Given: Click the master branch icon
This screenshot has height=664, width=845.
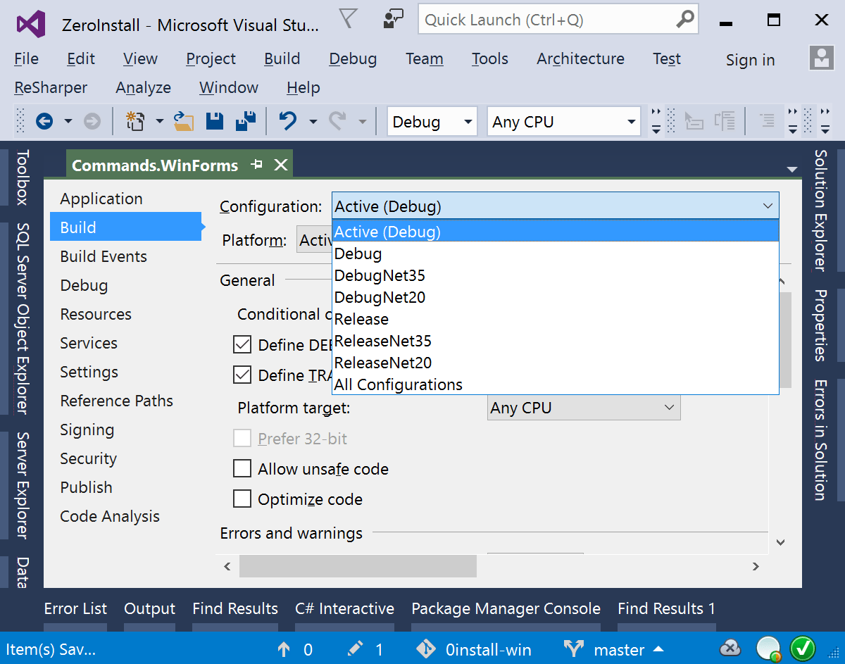Looking at the screenshot, I should point(574,649).
